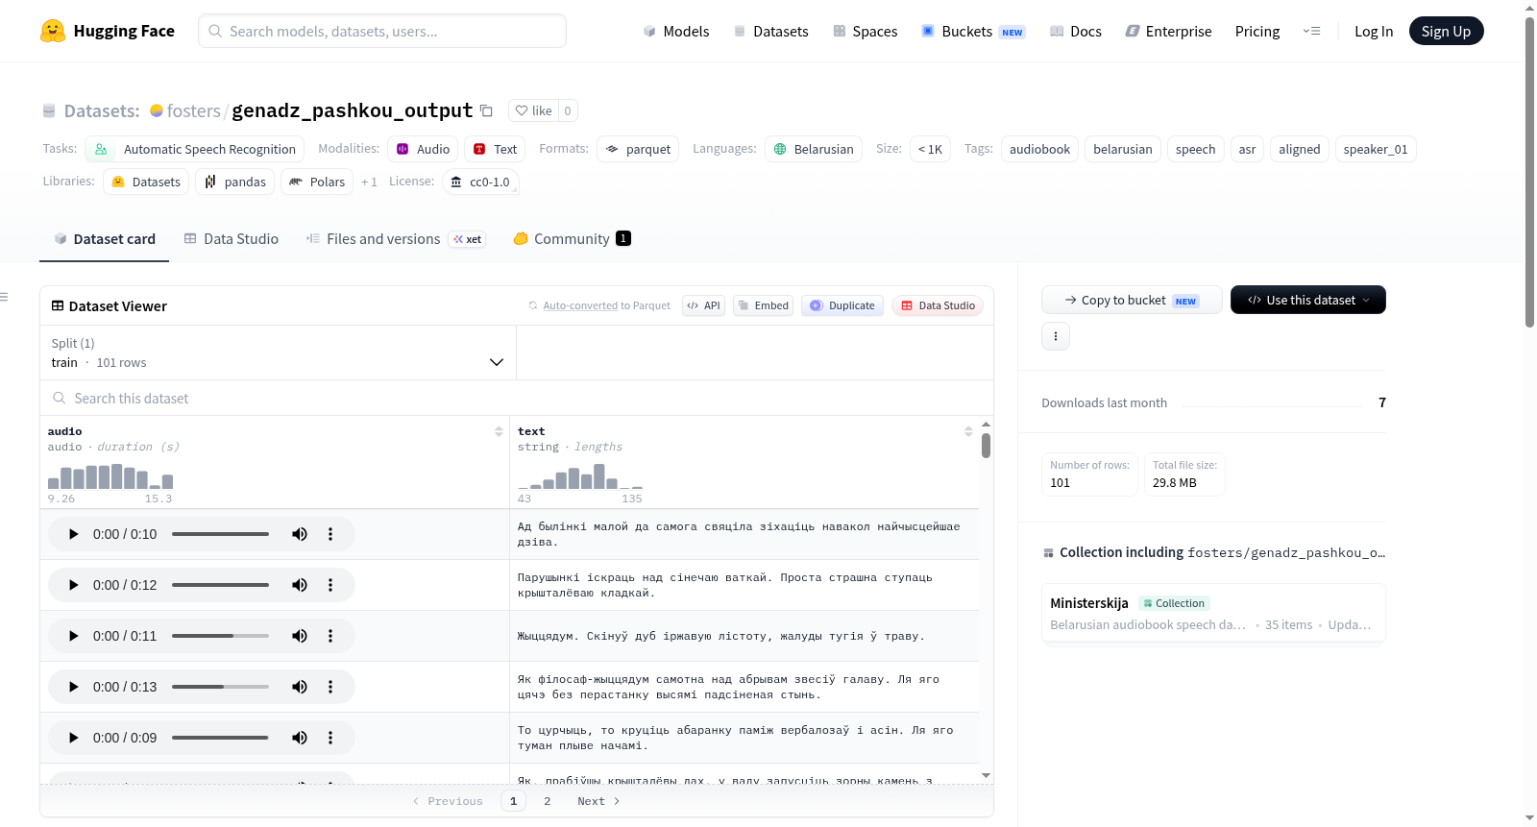Open the Files and versions tab
This screenshot has width=1537, height=827.
396,239
